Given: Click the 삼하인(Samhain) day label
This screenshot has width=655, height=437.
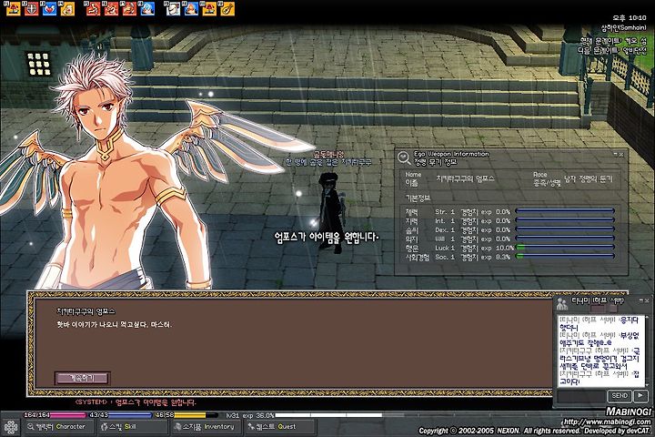Looking at the screenshot, I should click(624, 27).
